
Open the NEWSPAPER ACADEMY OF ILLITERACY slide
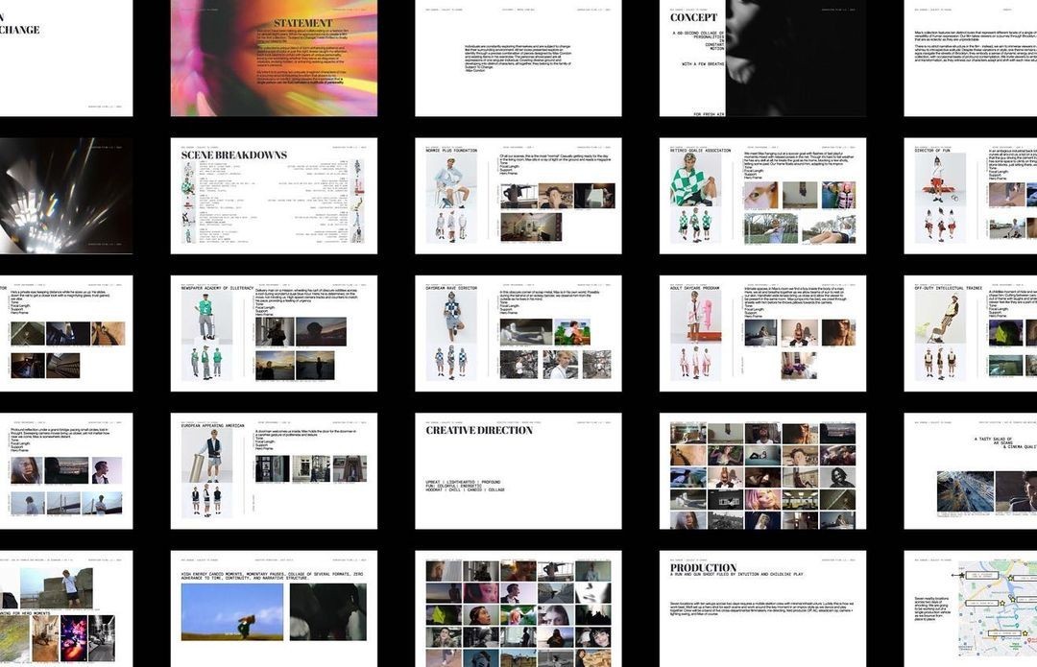[x=274, y=333]
